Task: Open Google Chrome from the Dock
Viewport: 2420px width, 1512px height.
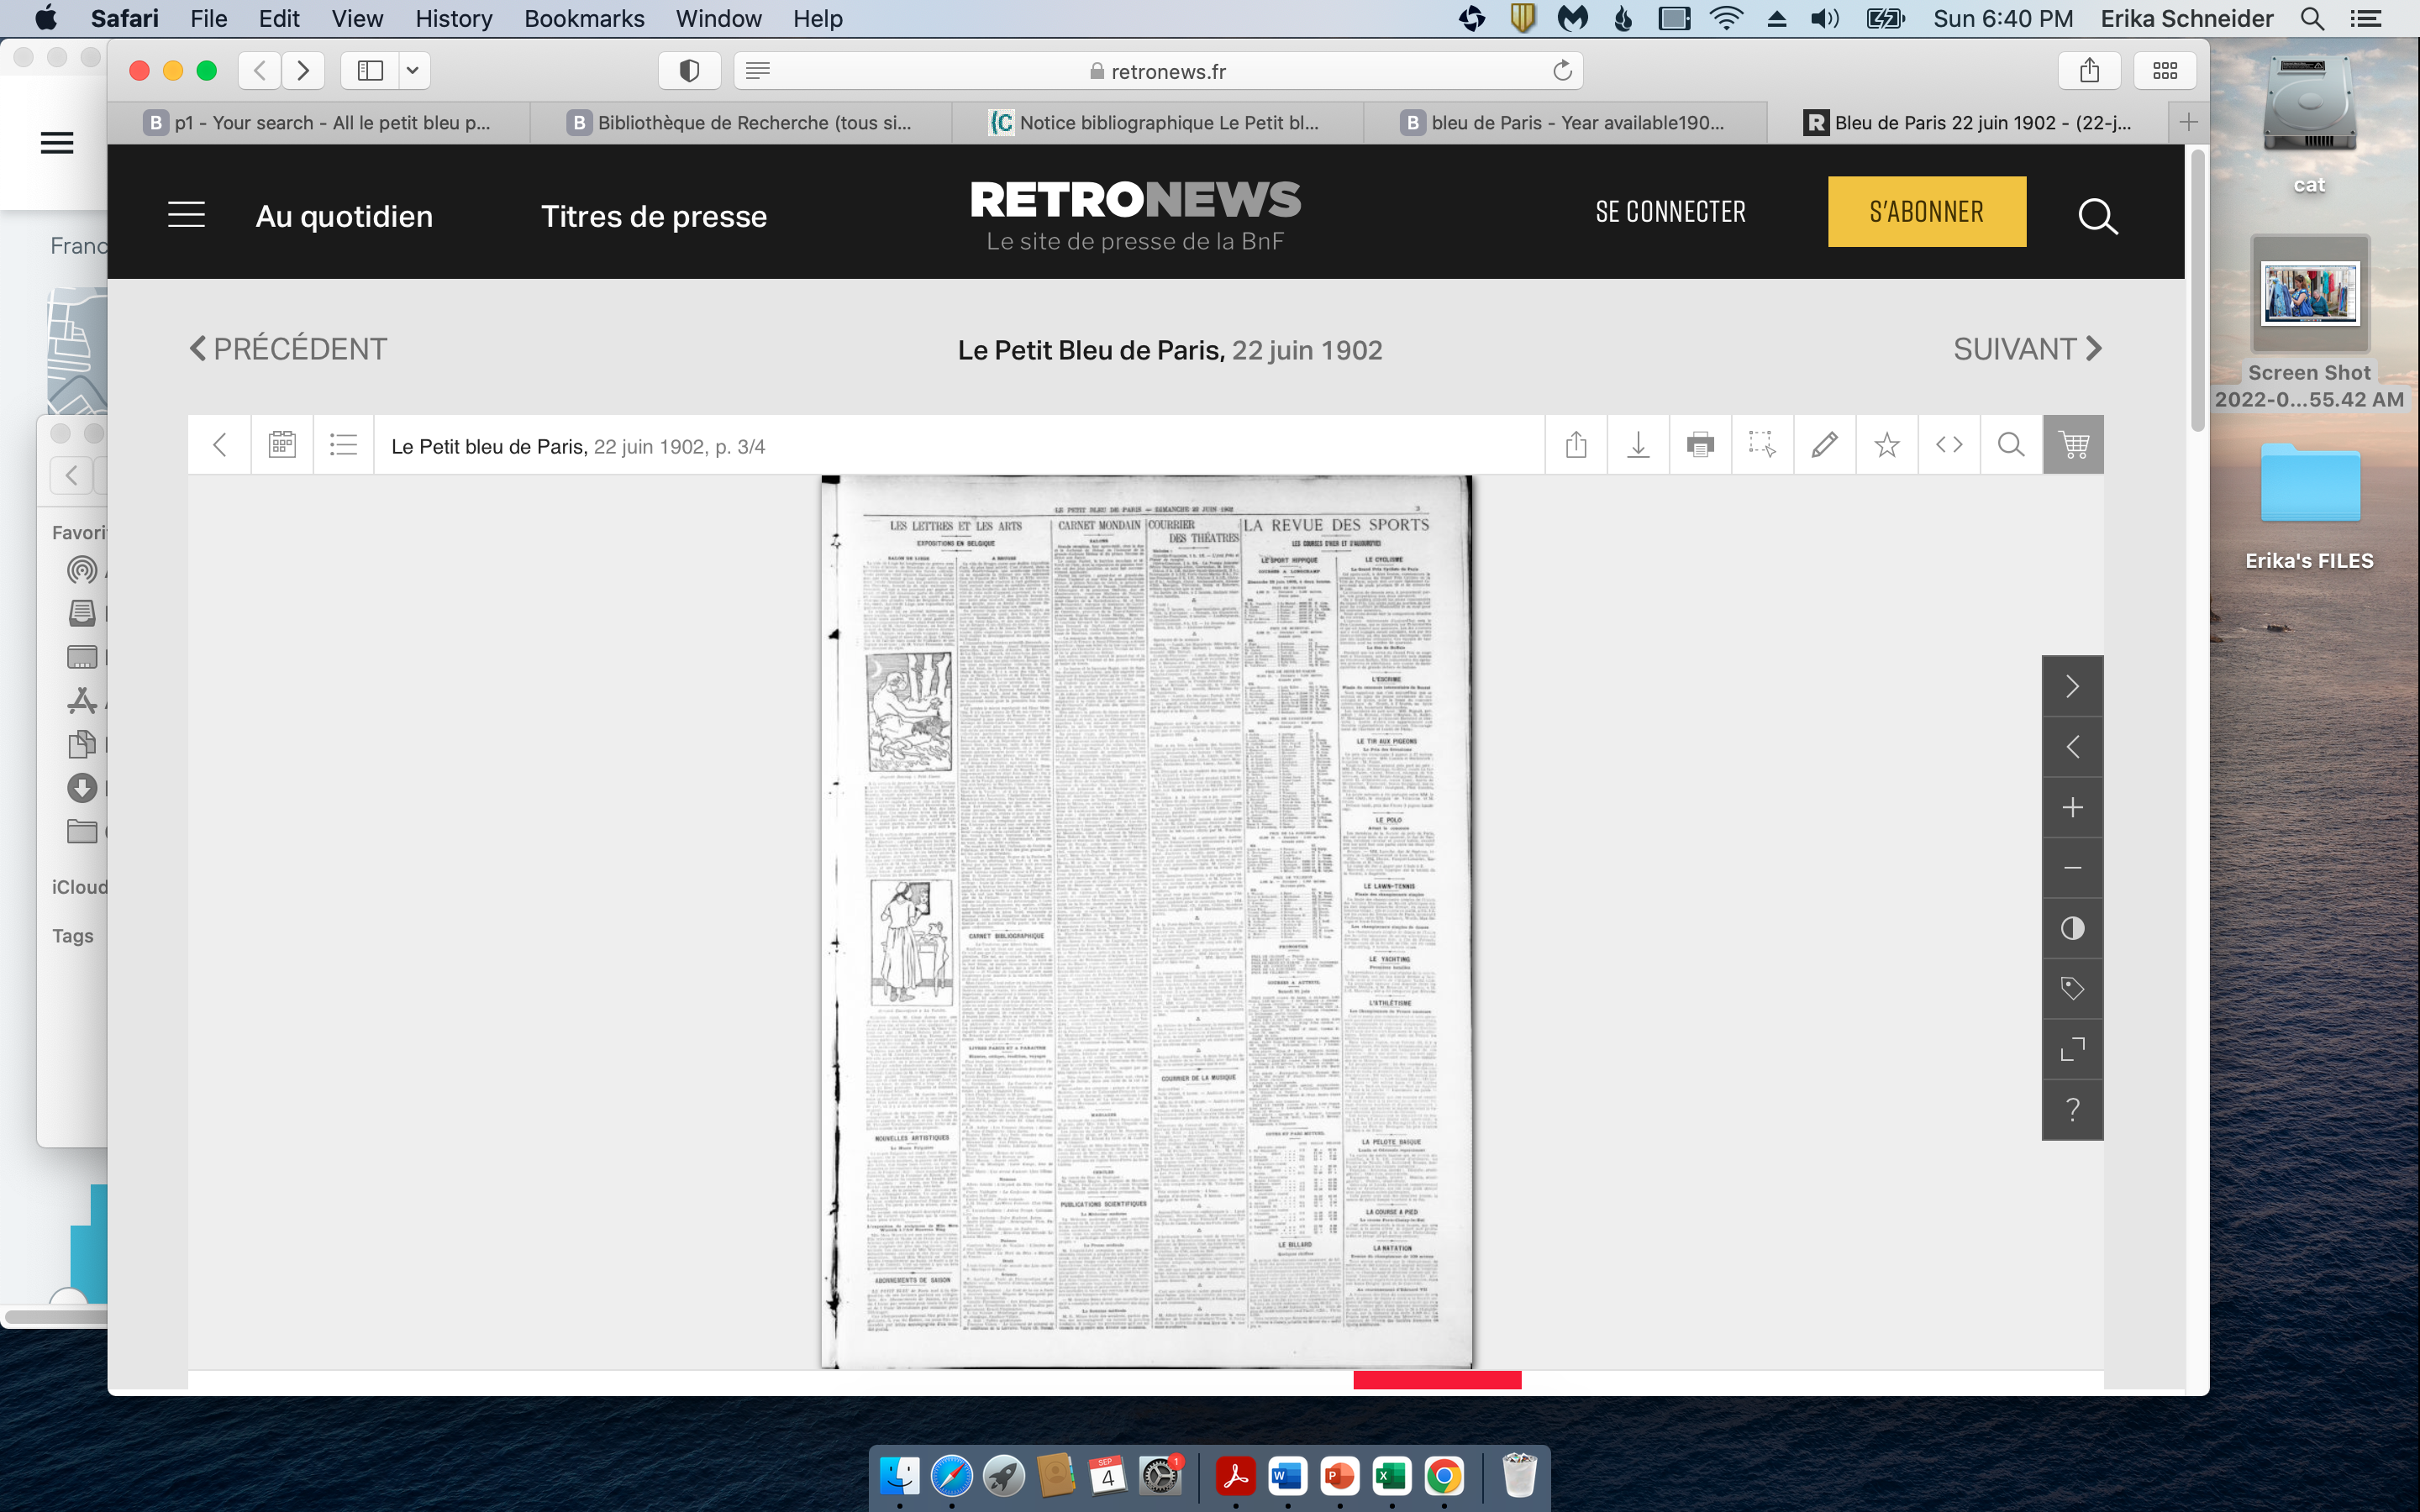Action: (1444, 1476)
